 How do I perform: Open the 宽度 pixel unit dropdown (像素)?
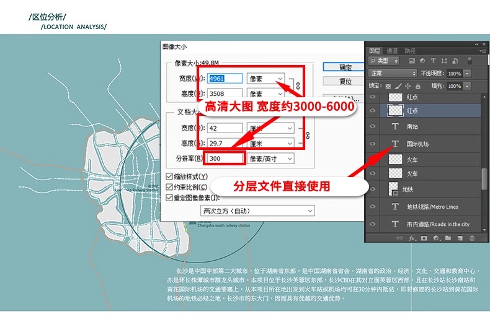[265, 78]
